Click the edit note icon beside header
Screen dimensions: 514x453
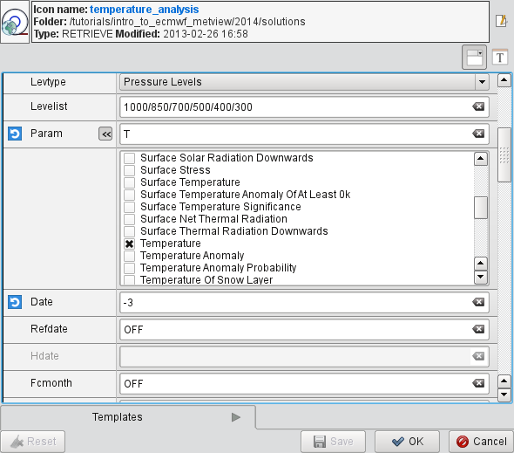pyautogui.click(x=501, y=21)
